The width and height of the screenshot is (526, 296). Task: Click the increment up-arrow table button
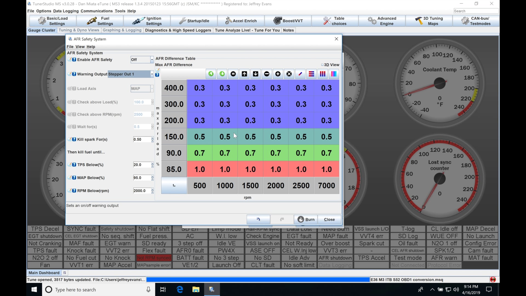(244, 74)
